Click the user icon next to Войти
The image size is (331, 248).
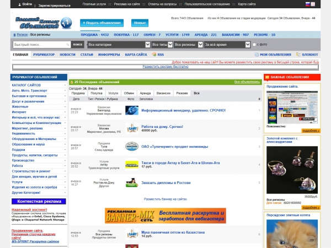click(x=20, y=4)
